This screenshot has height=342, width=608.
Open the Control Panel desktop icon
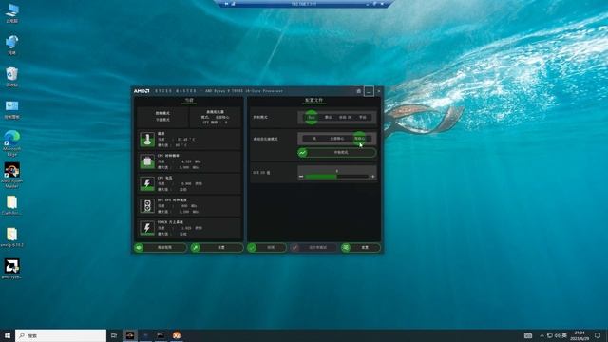click(x=12, y=109)
